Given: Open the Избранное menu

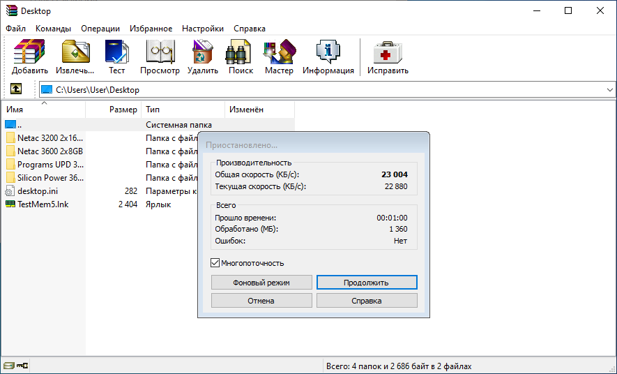Looking at the screenshot, I should coord(151,29).
